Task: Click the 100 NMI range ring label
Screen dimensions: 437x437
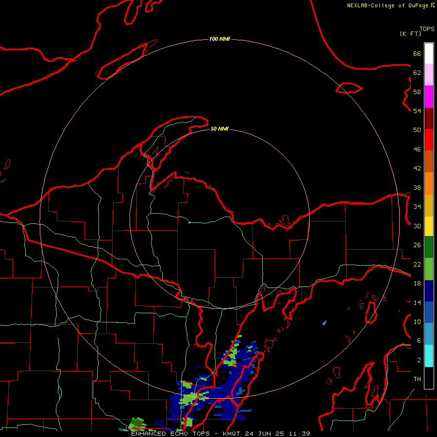Action: (x=219, y=39)
